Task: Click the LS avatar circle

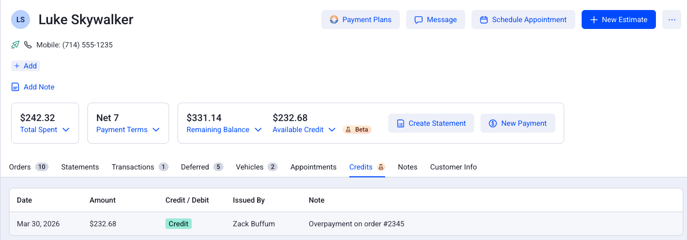Action: tap(21, 19)
